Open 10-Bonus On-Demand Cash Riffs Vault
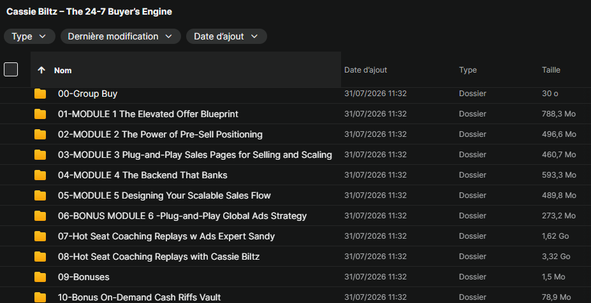 coord(140,297)
